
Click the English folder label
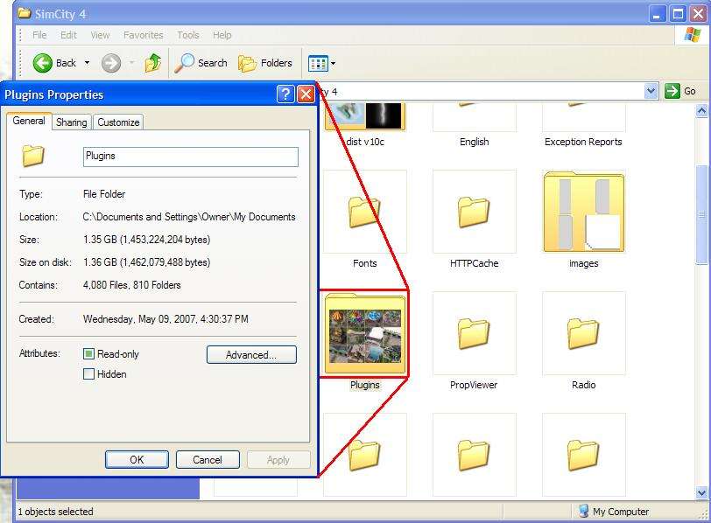click(x=475, y=142)
